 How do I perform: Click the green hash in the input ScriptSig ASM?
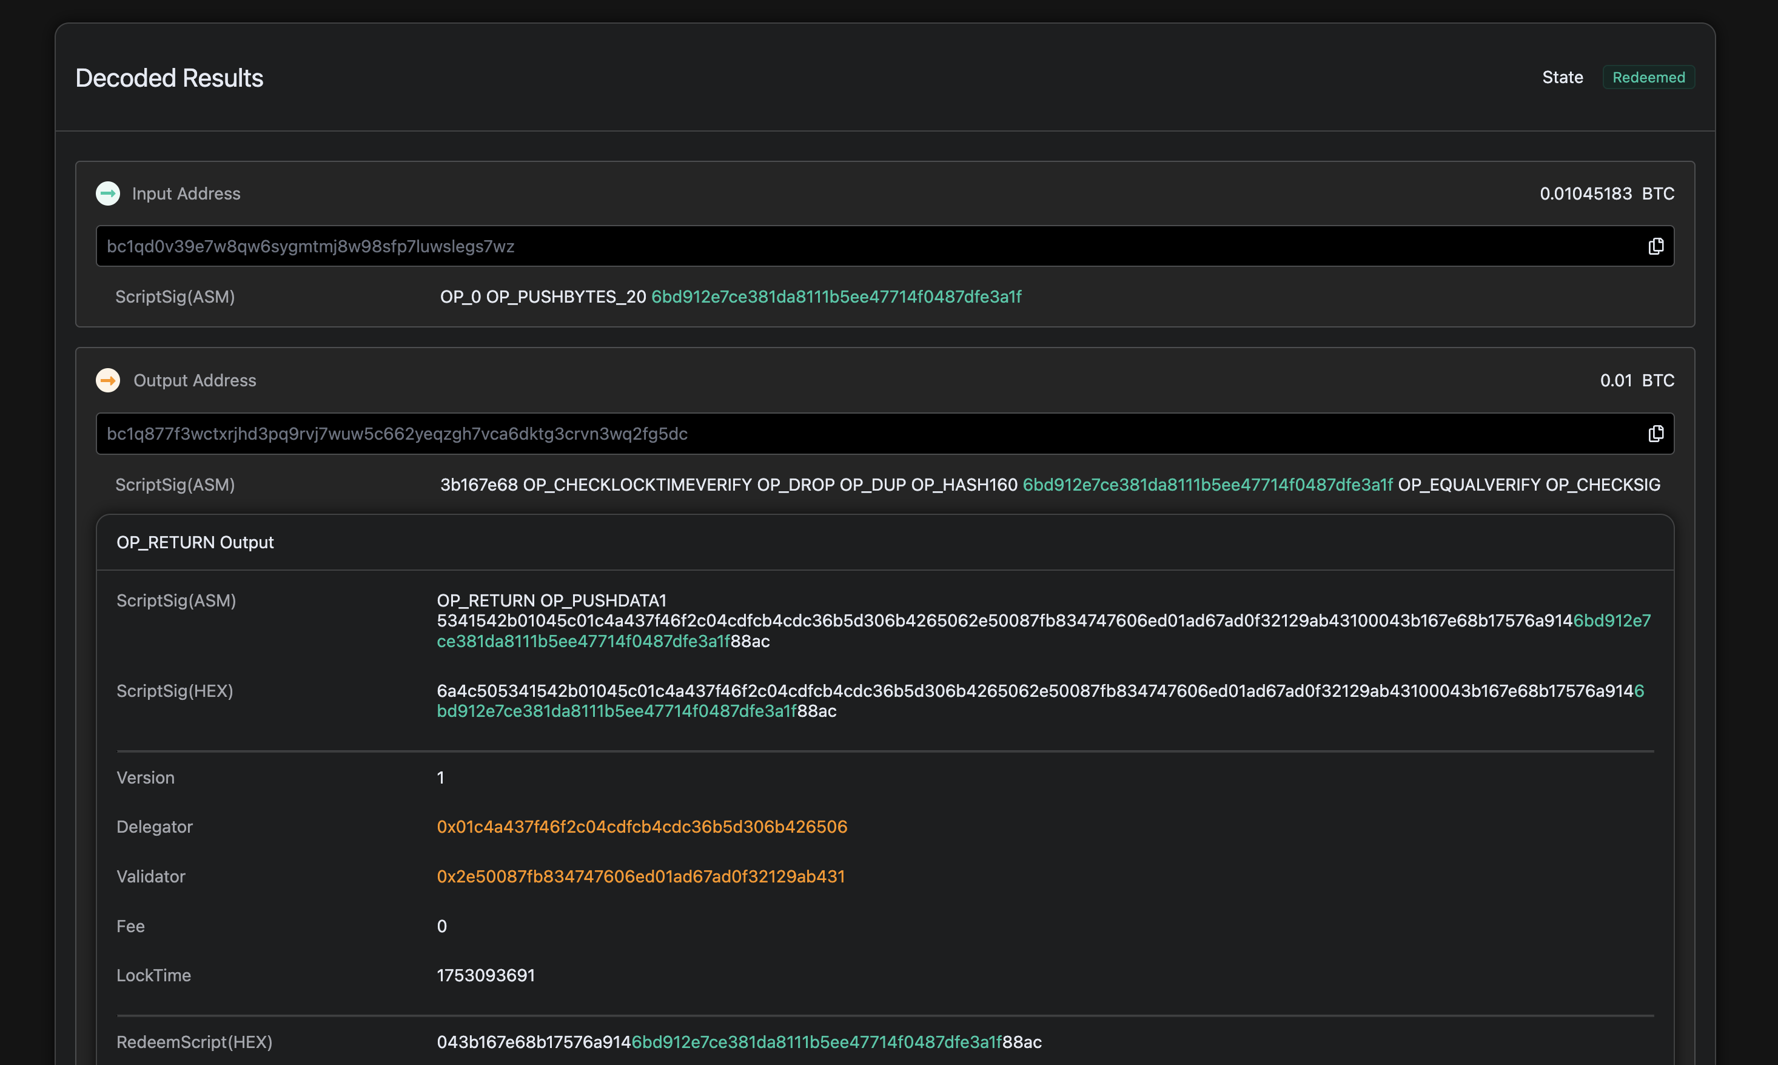[837, 297]
